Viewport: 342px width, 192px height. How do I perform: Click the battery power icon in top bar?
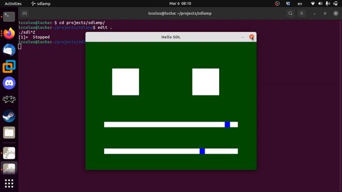point(336,4)
